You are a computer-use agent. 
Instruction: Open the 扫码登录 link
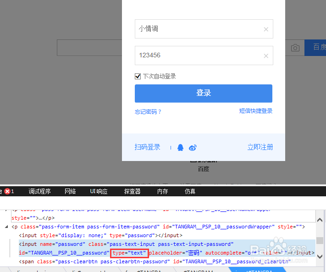coord(147,147)
